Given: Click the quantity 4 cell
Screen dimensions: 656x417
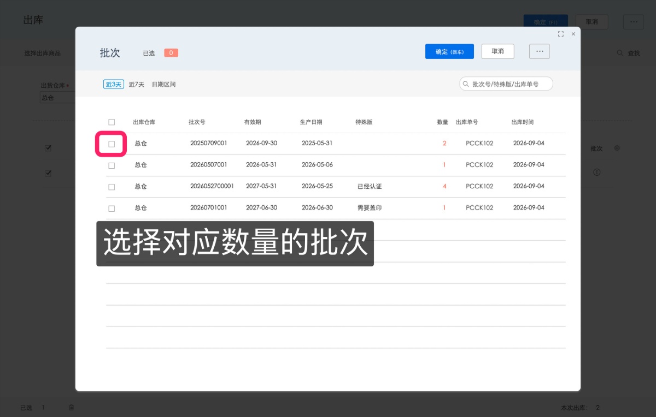Looking at the screenshot, I should point(444,186).
